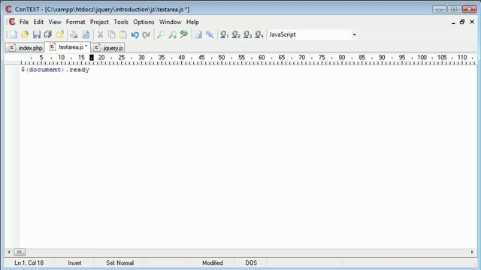Click the horizontal scrollbar right arrow

pos(472,252)
